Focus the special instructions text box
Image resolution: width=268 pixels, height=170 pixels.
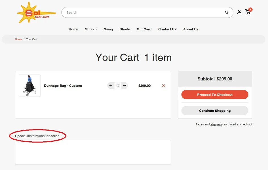click(93, 152)
